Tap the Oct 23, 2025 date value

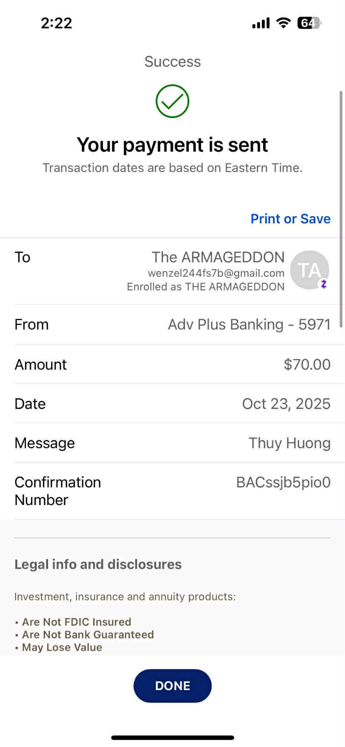coord(286,404)
